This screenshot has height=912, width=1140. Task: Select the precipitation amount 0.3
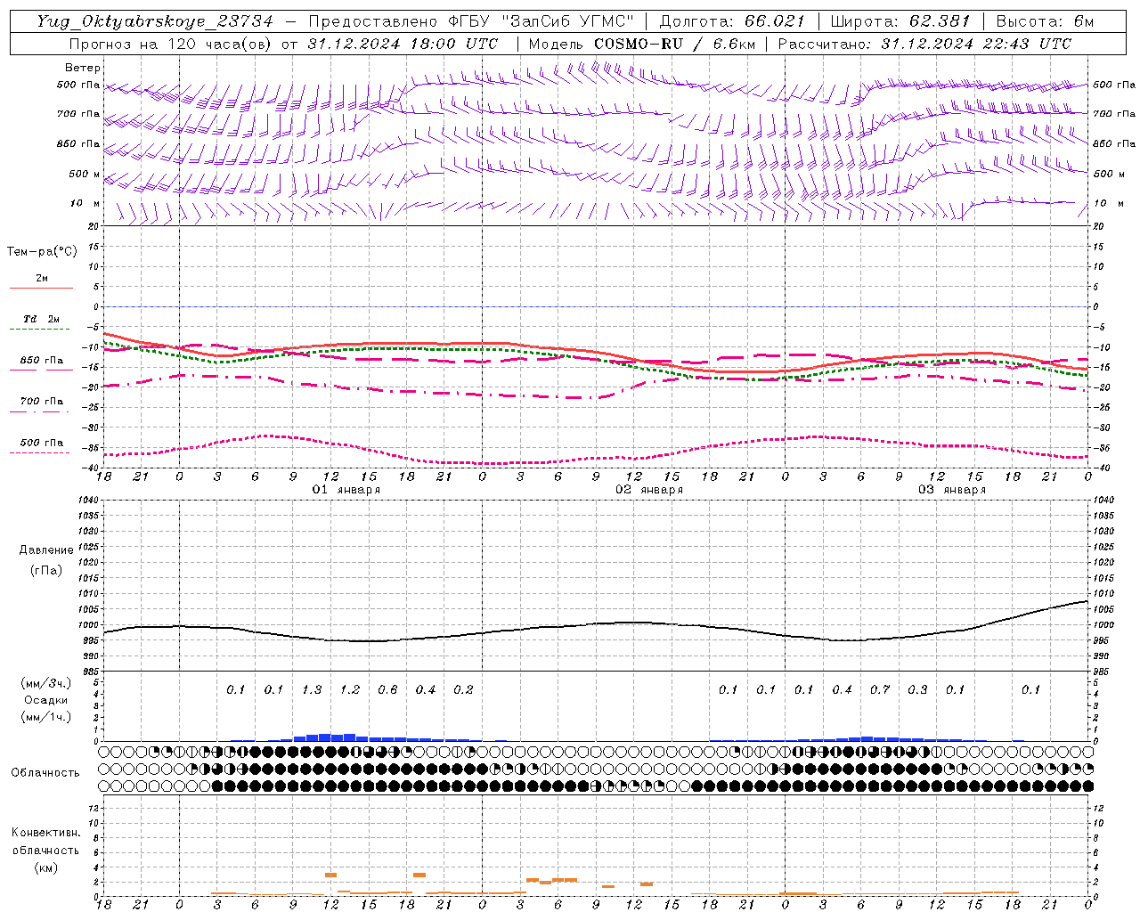[917, 690]
